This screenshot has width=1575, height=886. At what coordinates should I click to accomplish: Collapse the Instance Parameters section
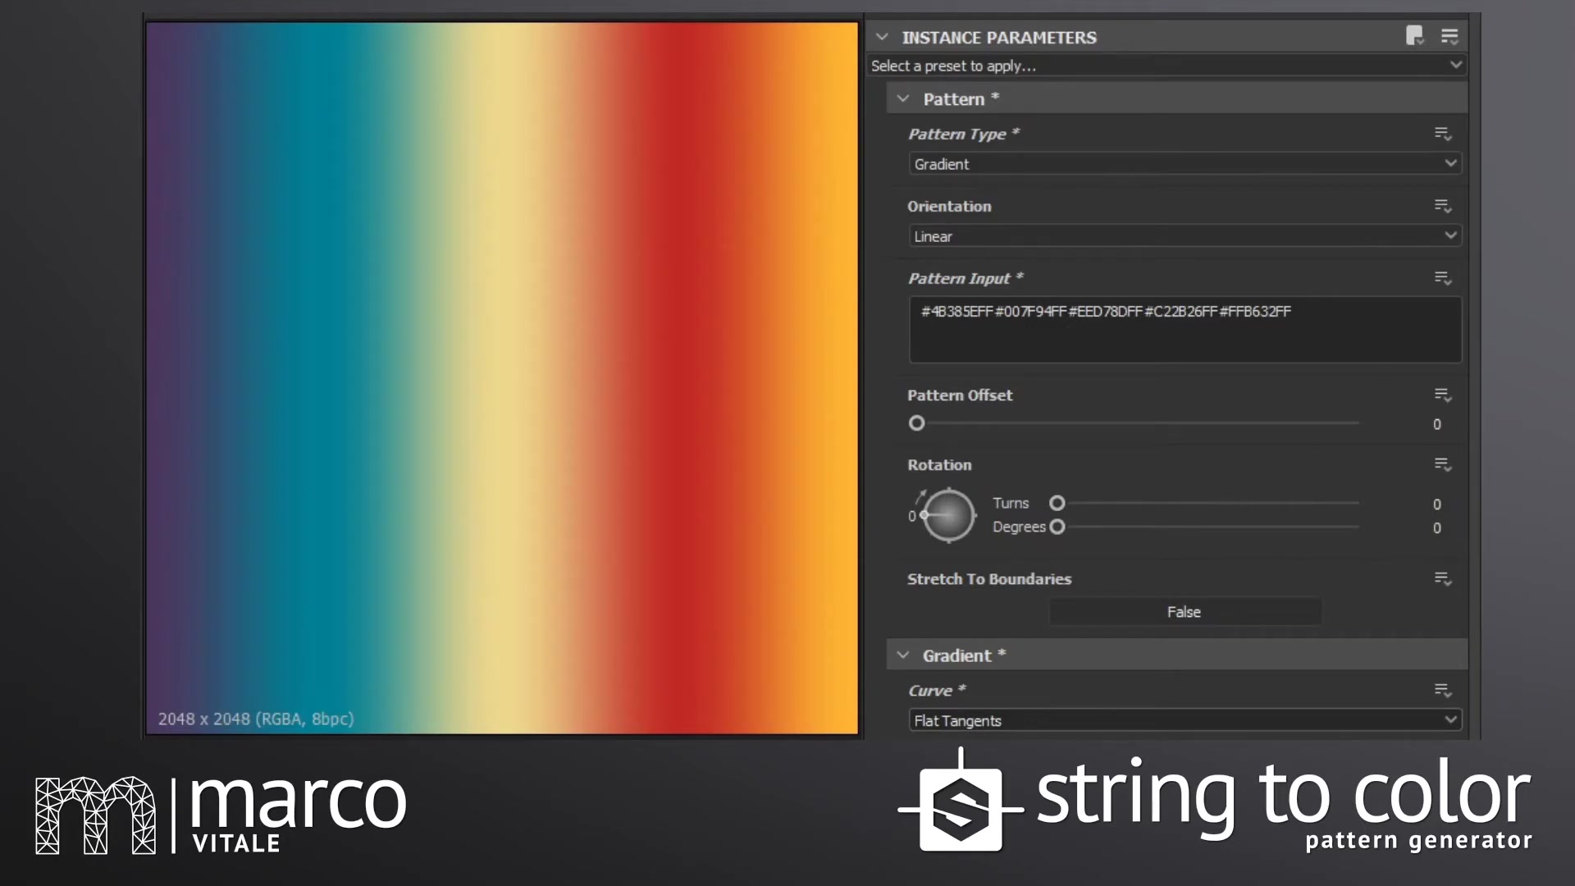[x=882, y=37]
